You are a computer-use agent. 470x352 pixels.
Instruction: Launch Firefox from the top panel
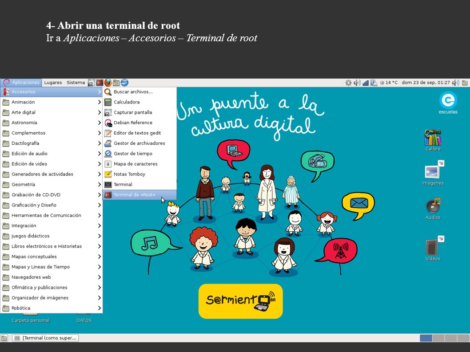pos(108,83)
